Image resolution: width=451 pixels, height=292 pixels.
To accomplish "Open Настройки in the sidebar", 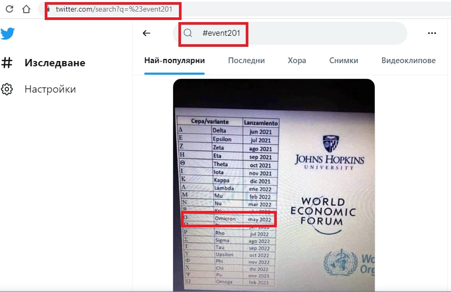I will click(x=50, y=89).
